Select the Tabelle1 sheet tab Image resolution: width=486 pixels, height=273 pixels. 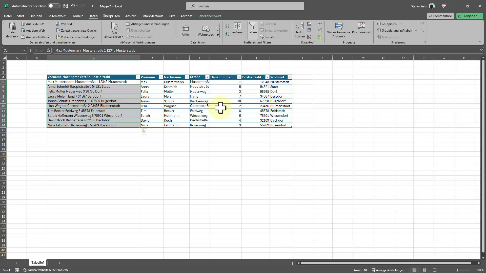[x=38, y=263]
